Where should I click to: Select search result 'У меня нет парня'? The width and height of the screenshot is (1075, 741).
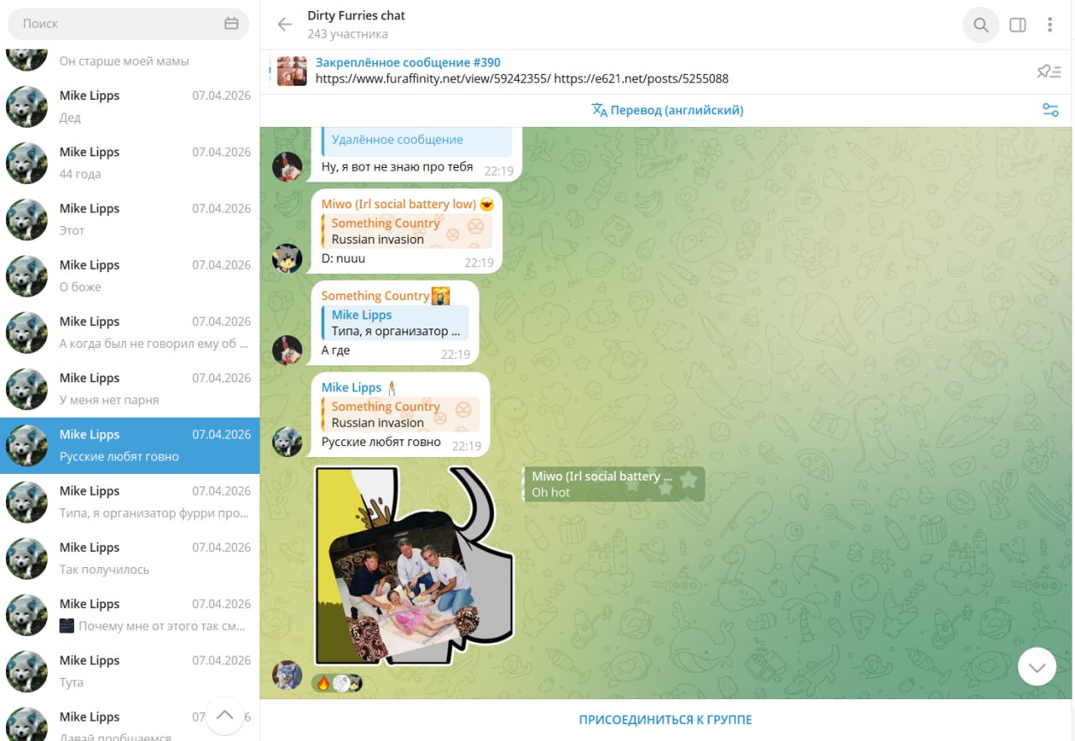pyautogui.click(x=130, y=388)
